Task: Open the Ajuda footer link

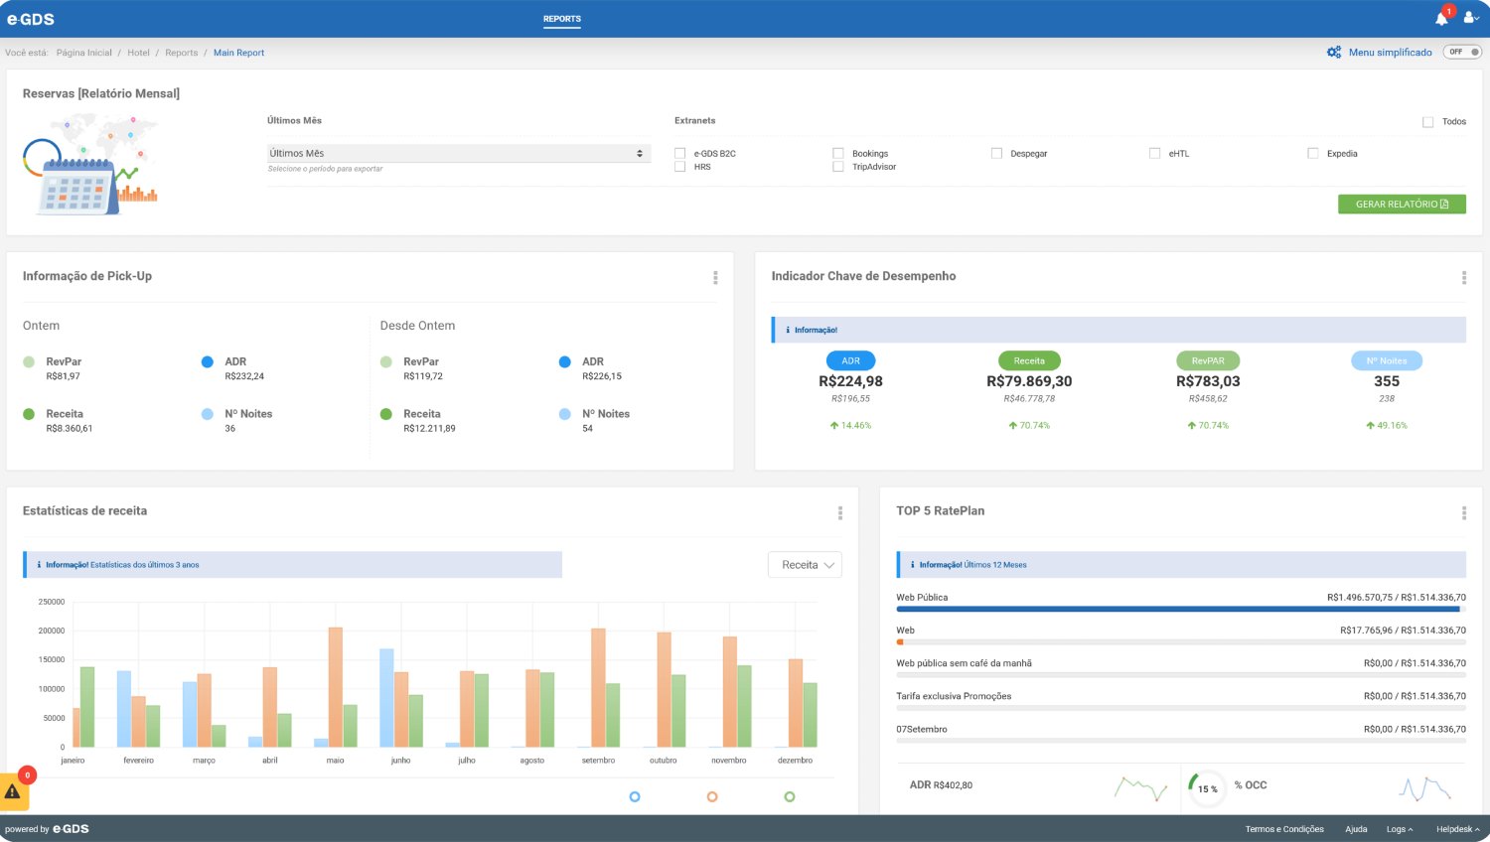Action: click(1356, 829)
